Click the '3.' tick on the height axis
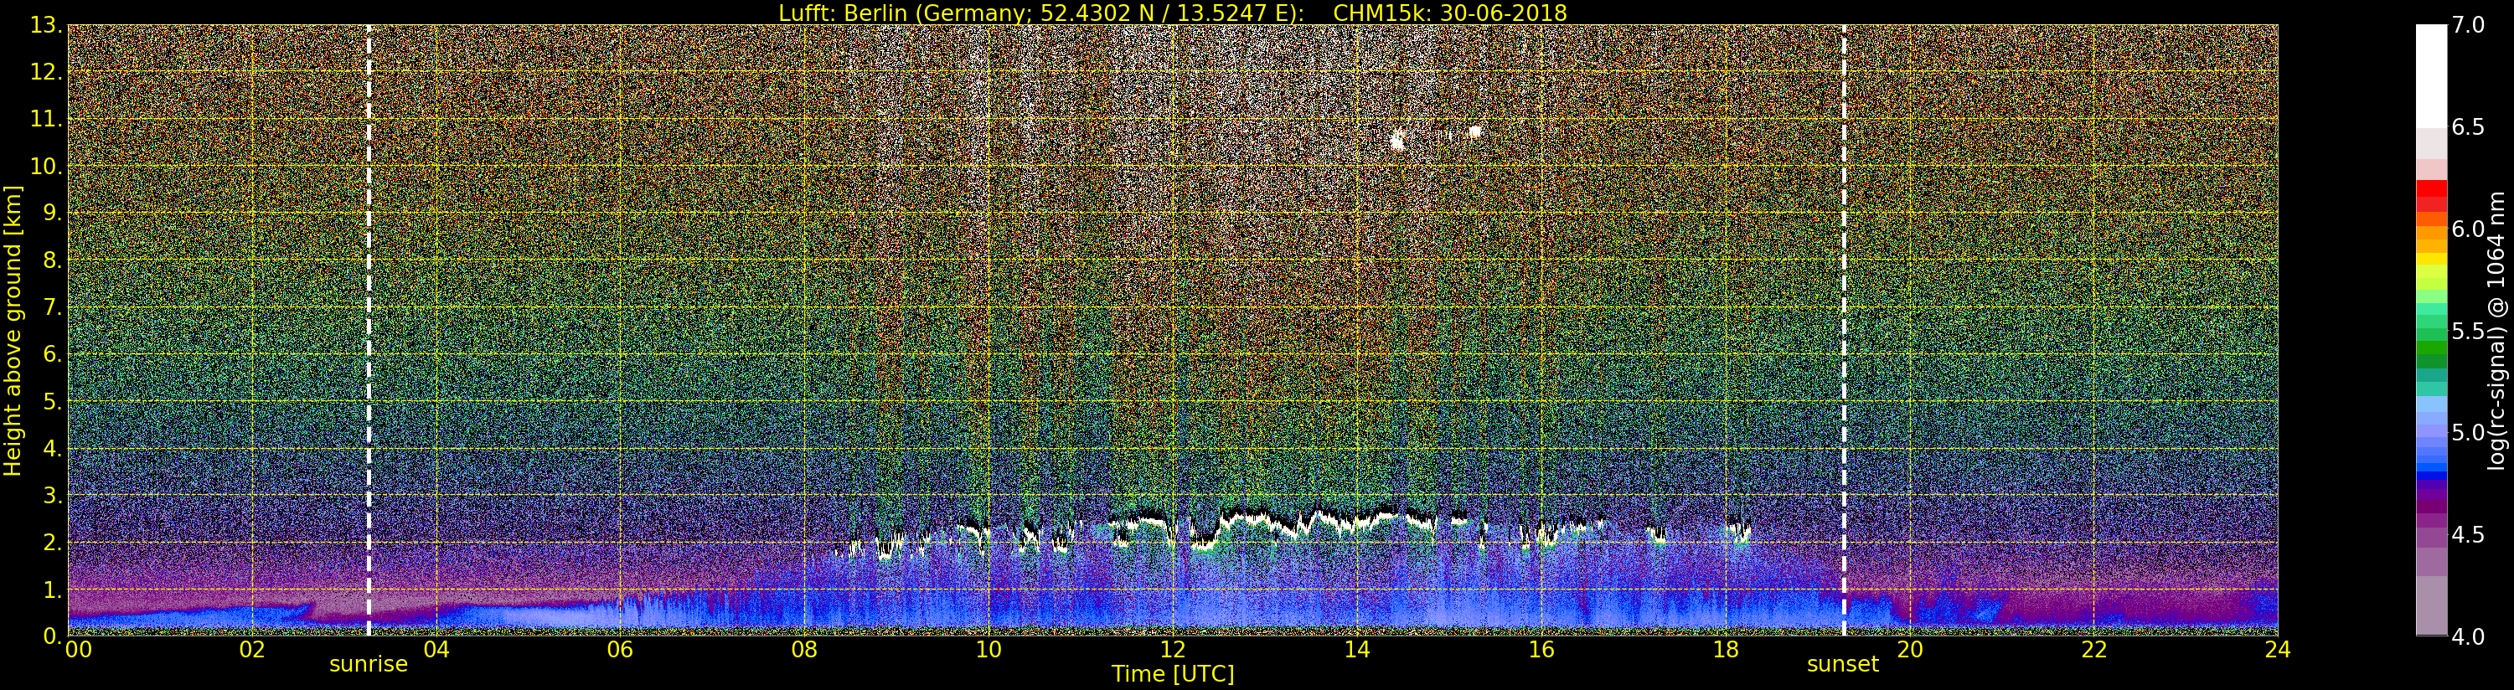This screenshot has height=690, width=2514. [53, 496]
